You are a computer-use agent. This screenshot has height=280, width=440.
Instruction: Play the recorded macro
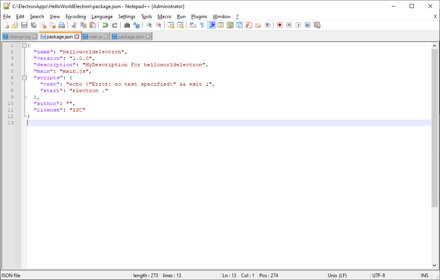coord(298,25)
